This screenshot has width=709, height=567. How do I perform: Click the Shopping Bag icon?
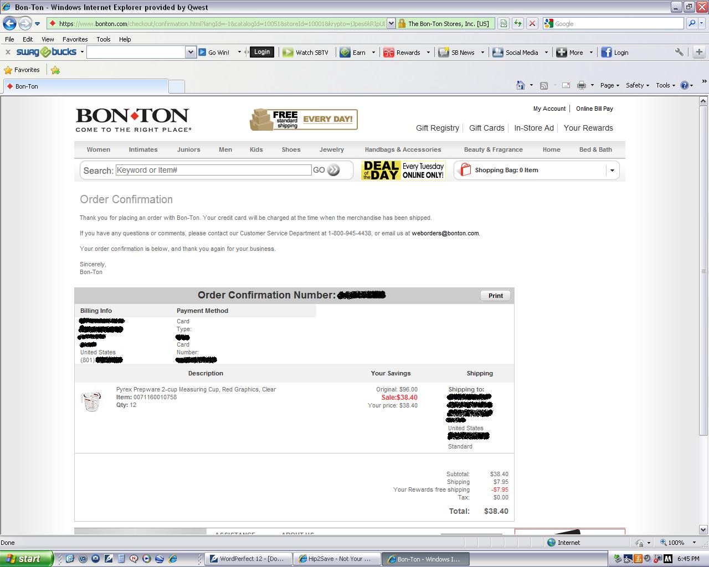coord(465,169)
